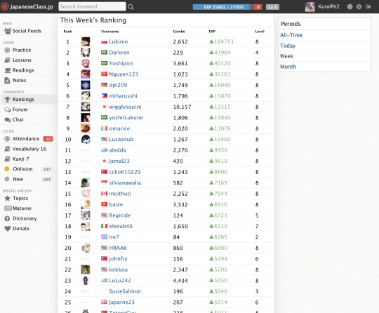Open elenab46 user link
Screen dimensions: 379x313
[x=121, y=226]
